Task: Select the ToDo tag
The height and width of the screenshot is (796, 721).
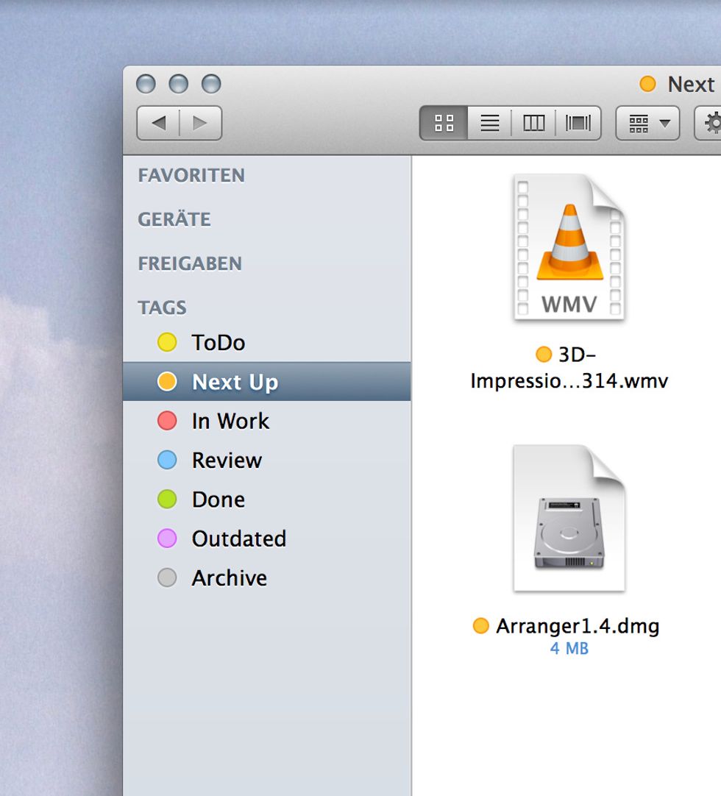Action: (266, 343)
